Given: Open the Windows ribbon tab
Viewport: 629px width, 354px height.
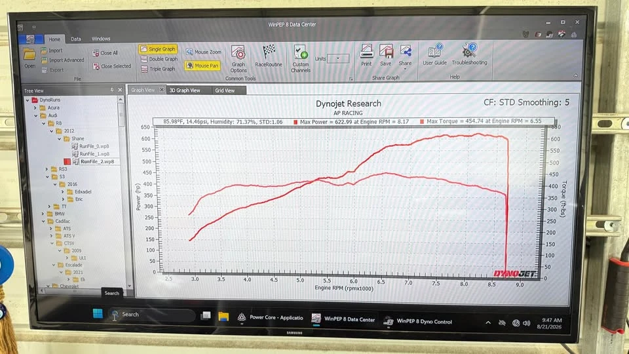Looking at the screenshot, I should click(101, 39).
